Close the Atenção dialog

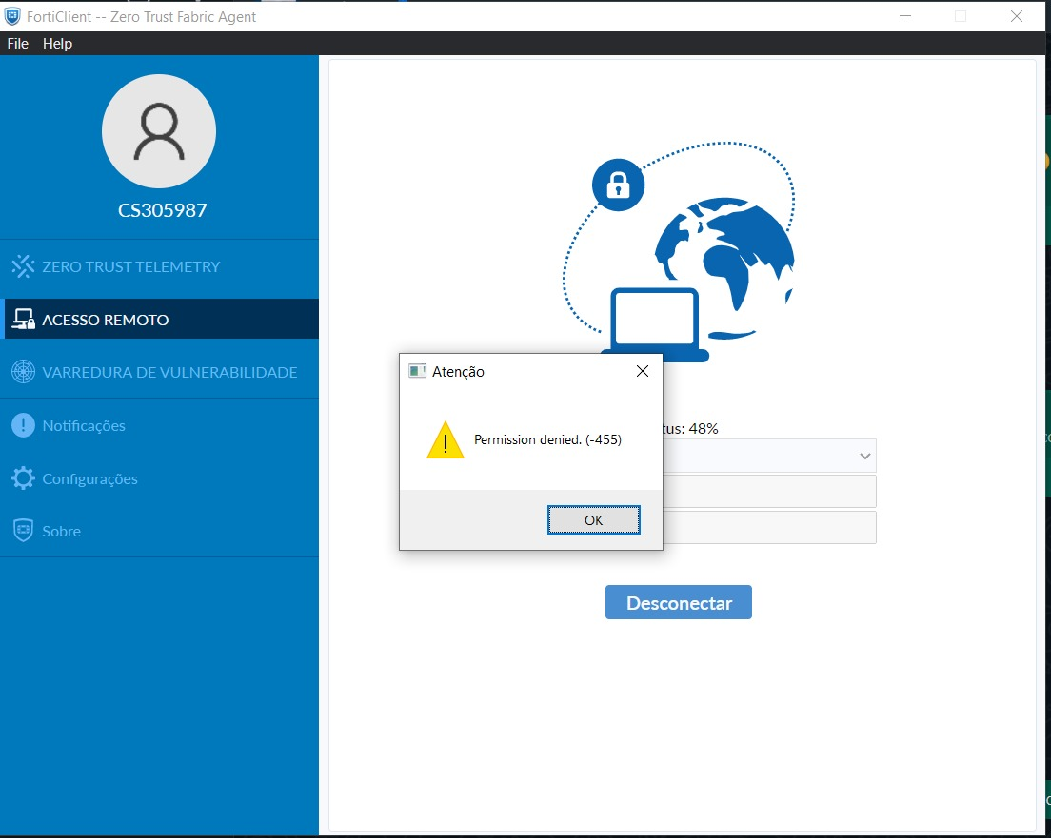[643, 371]
